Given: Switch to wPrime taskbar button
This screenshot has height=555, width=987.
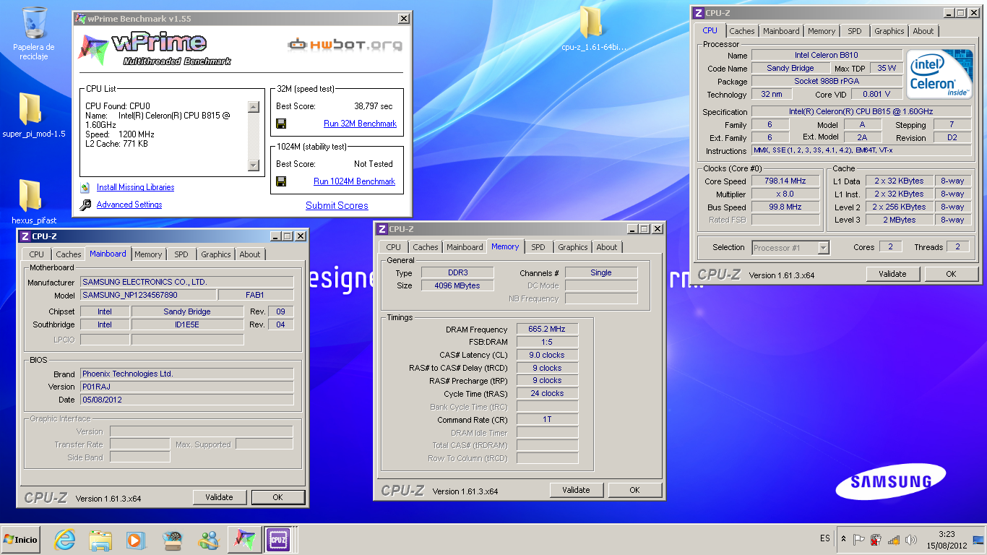Looking at the screenshot, I should [x=244, y=540].
